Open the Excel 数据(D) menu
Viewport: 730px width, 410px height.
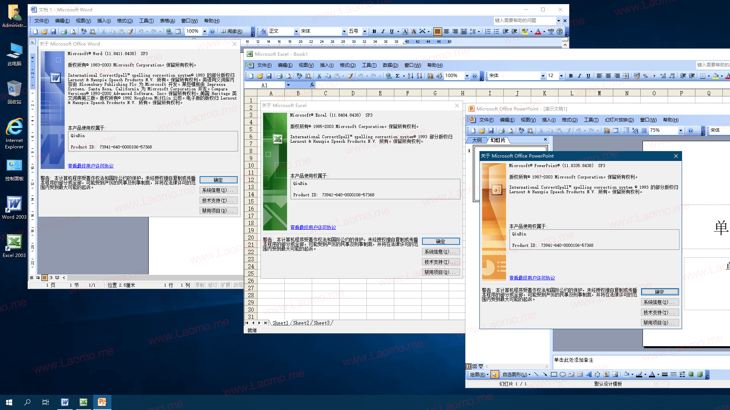coord(390,65)
